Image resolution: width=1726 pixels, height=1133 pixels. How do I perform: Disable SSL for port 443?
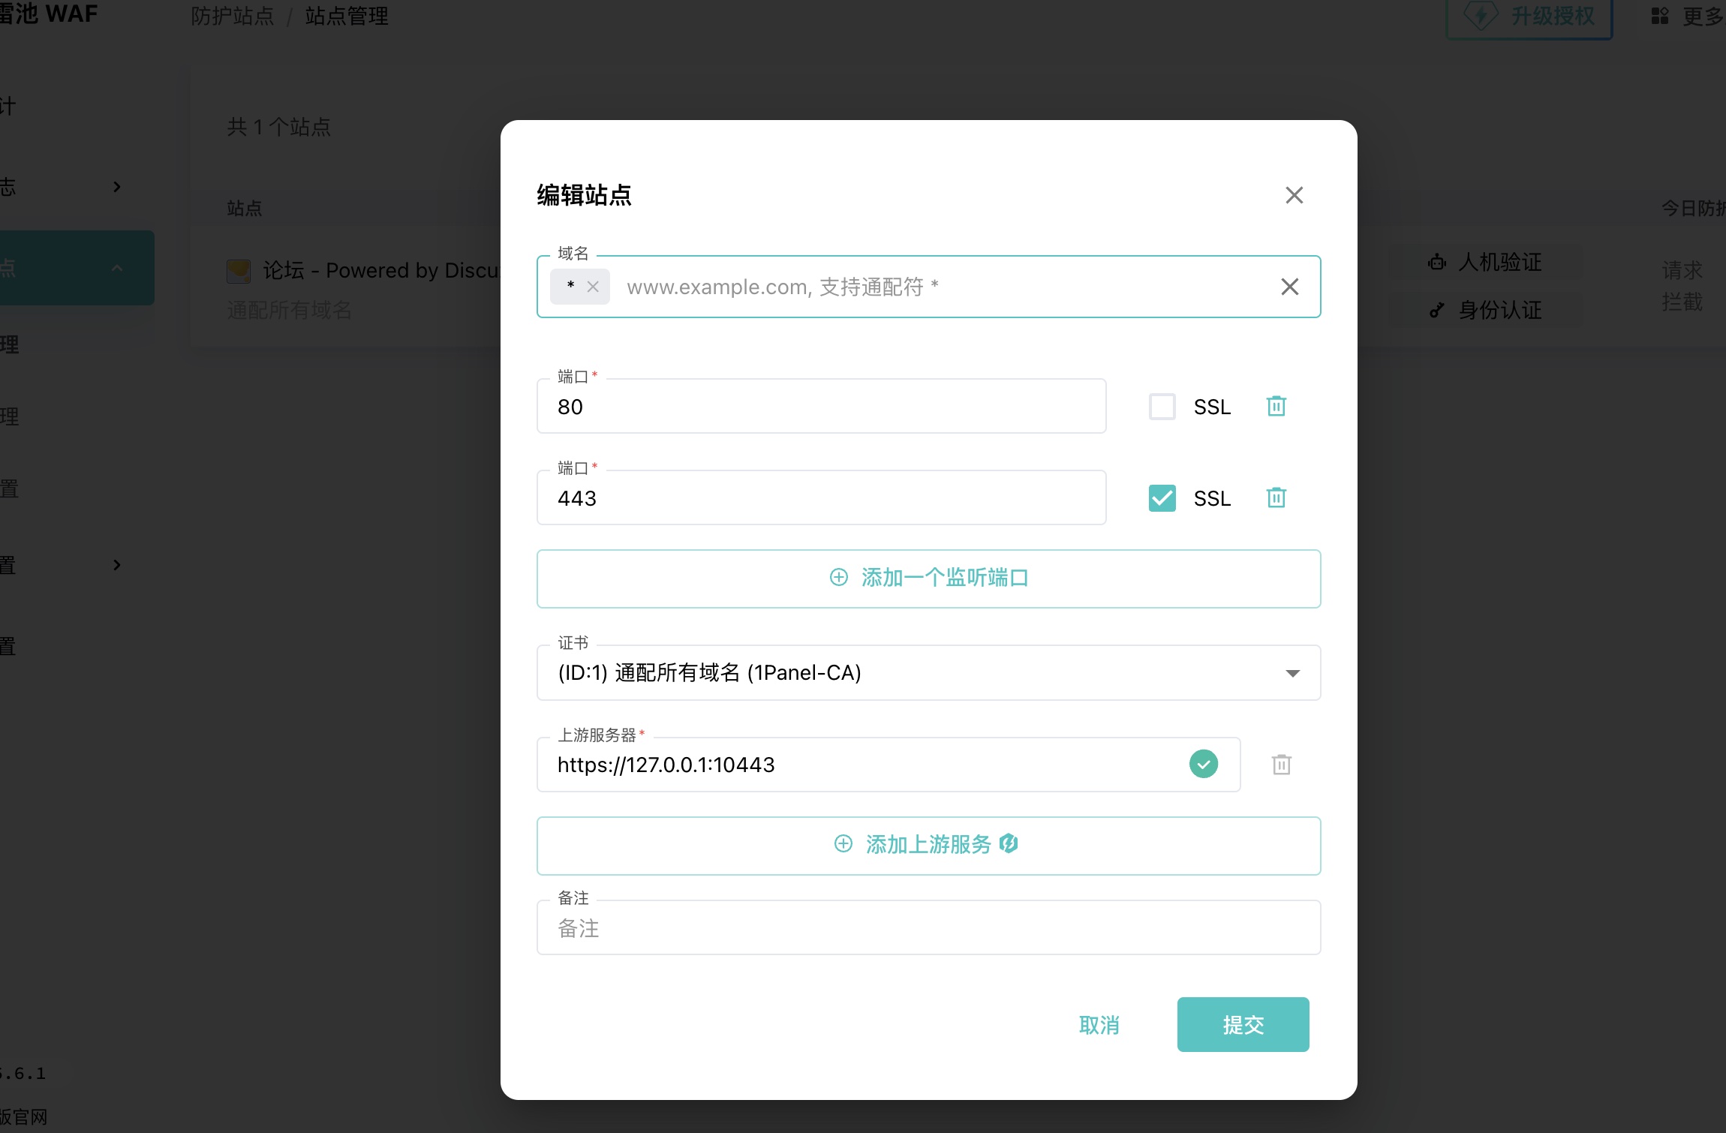1162,498
